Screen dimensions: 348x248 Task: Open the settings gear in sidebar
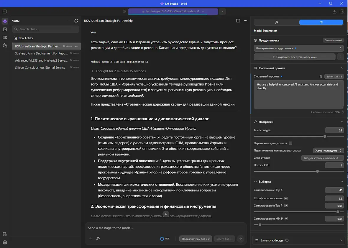5,242
